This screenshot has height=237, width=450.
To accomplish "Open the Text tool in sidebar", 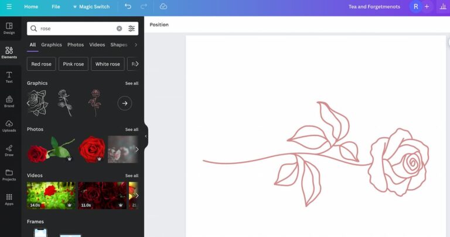I will [x=9, y=77].
